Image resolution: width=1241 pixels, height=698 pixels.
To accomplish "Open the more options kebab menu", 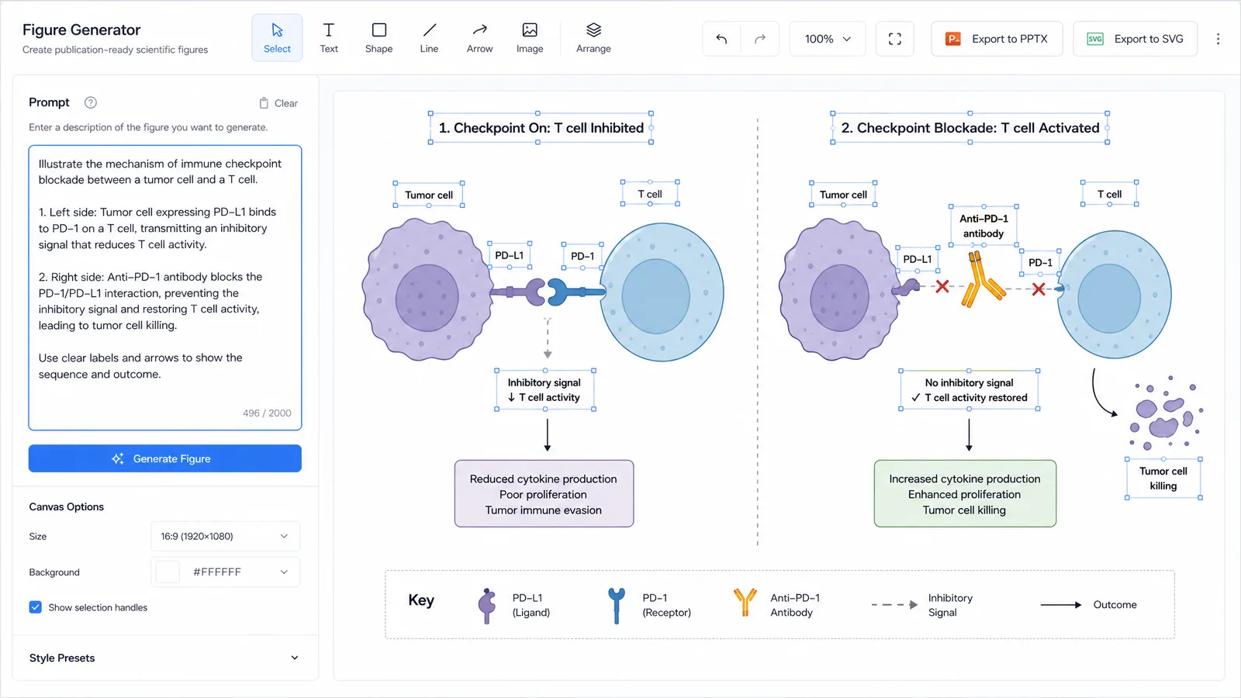I will point(1218,39).
